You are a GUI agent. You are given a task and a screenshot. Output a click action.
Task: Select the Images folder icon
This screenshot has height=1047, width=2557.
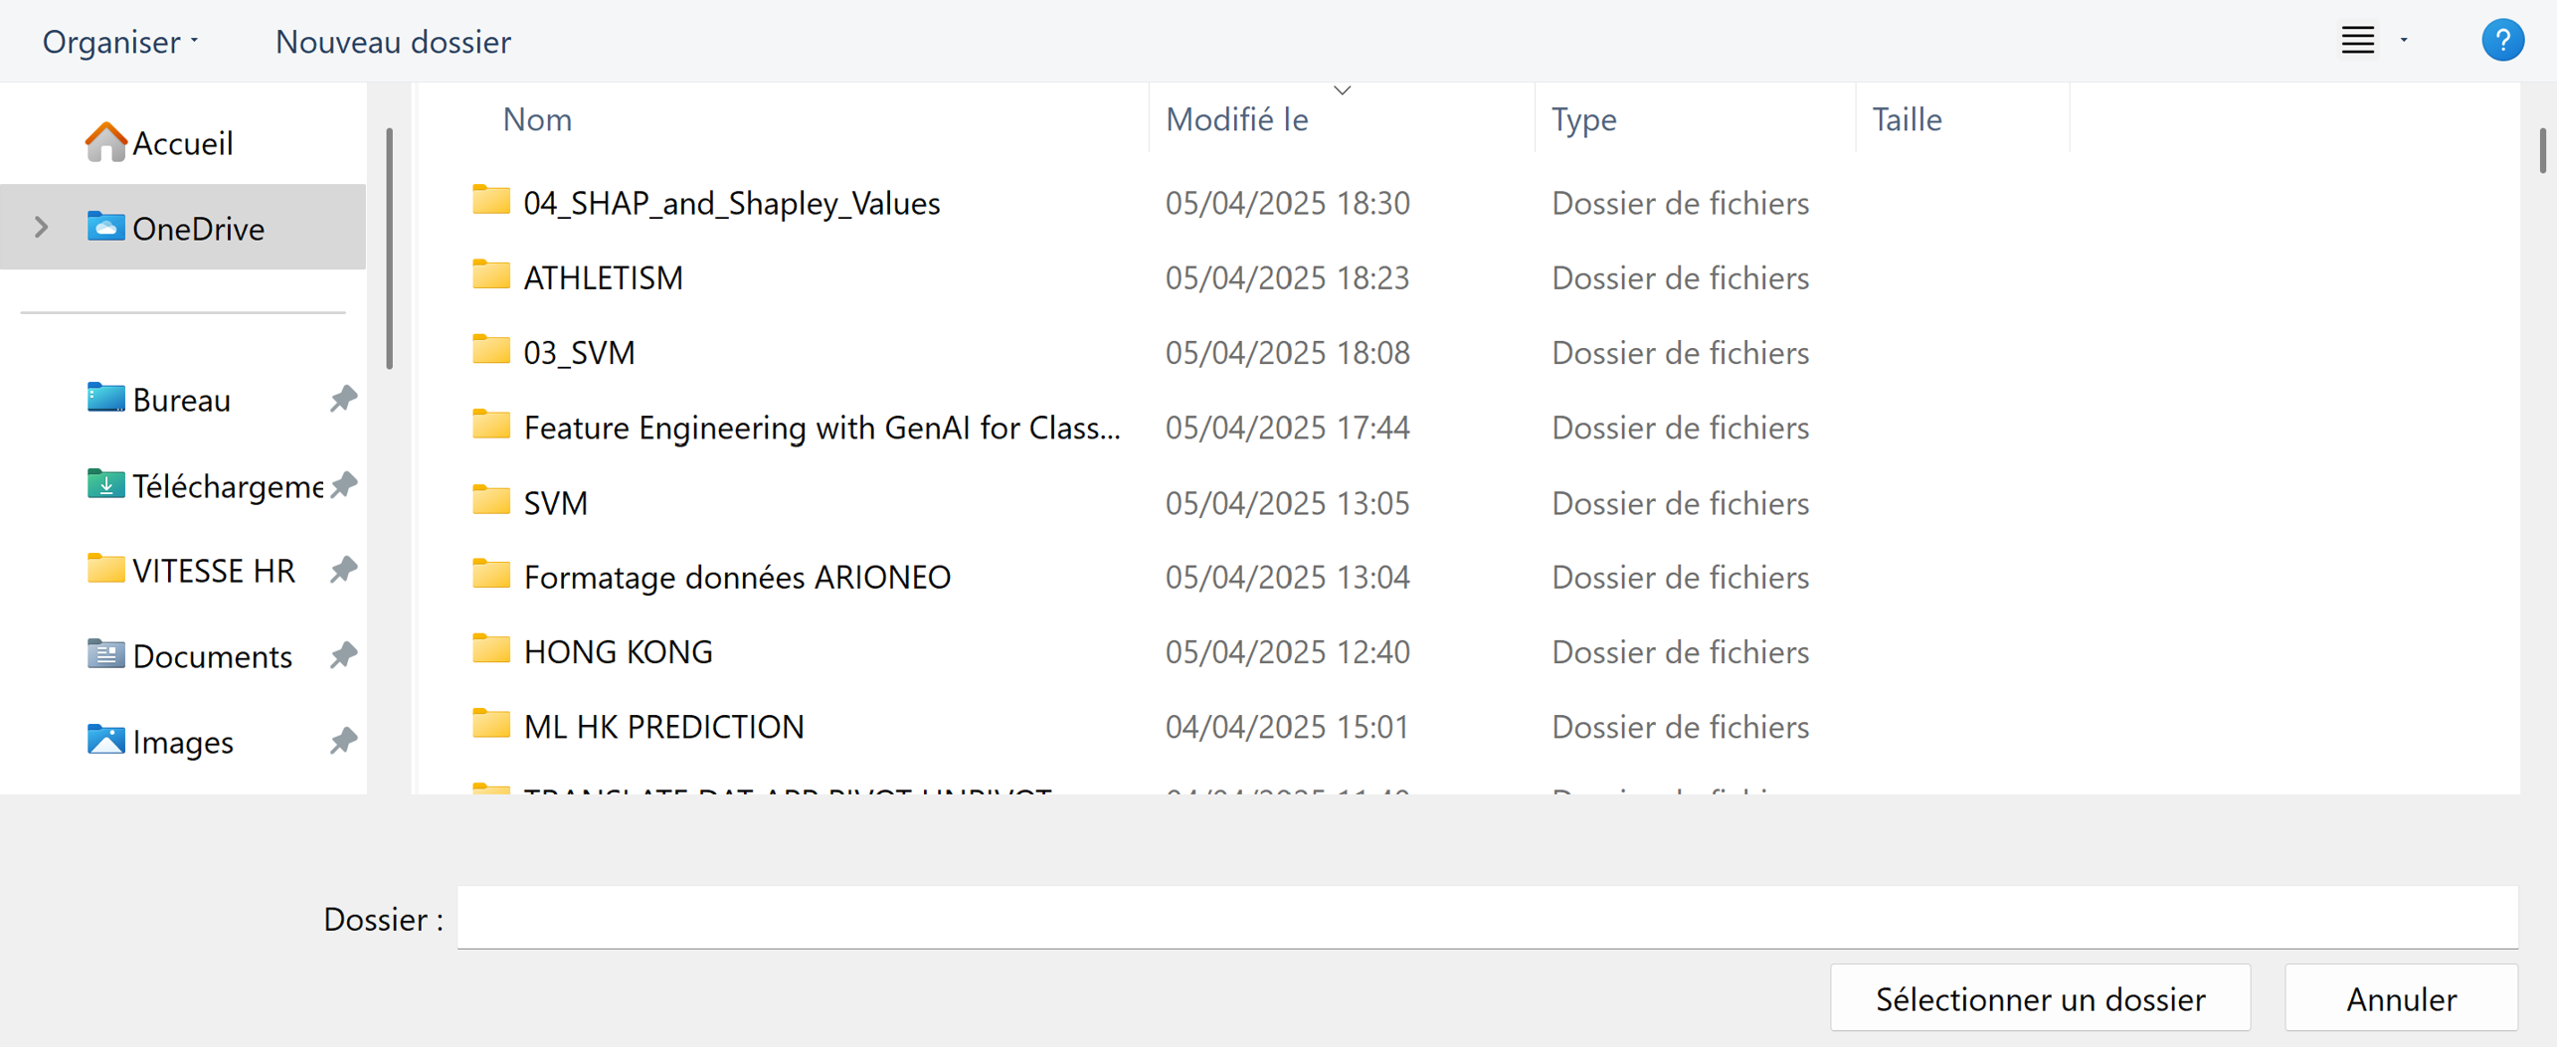coord(105,742)
